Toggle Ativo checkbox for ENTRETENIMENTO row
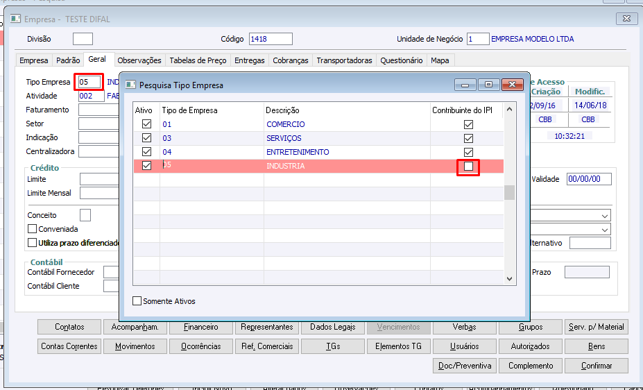This screenshot has height=390, width=643. 146,152
